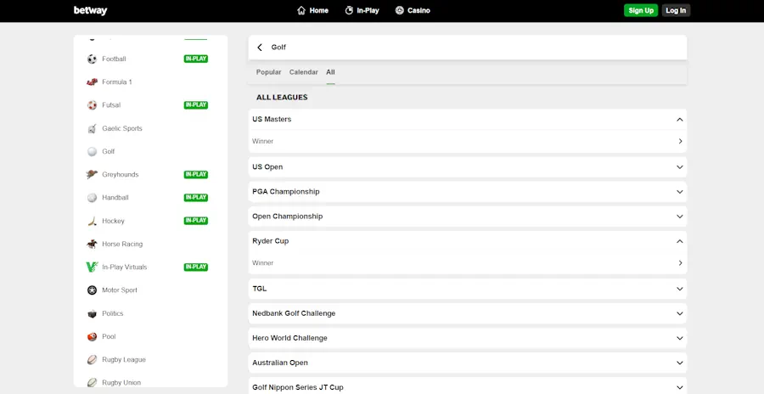Click the Gaelic Sports icon
The image size is (764, 394).
tap(92, 128)
